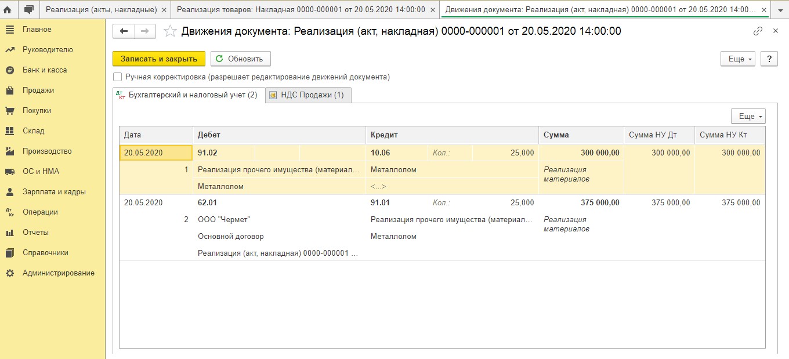Enable Ручная корректировка checkbox
789x359 pixels.
pyautogui.click(x=118, y=77)
